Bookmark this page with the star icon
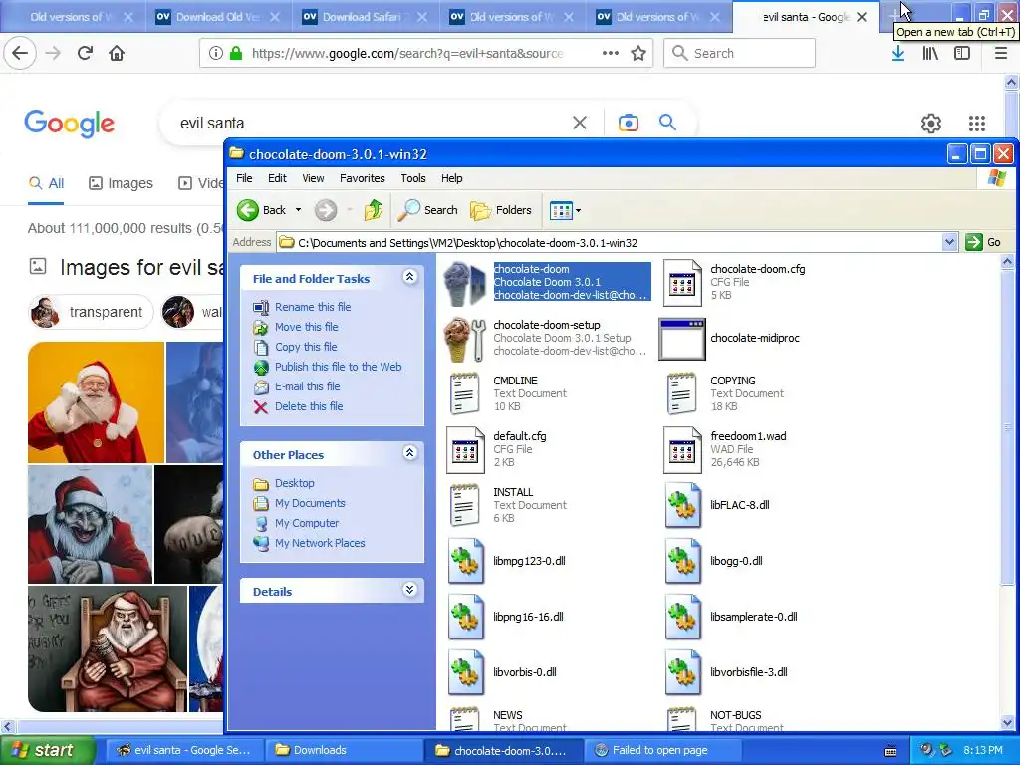The width and height of the screenshot is (1020, 765). pyautogui.click(x=638, y=54)
